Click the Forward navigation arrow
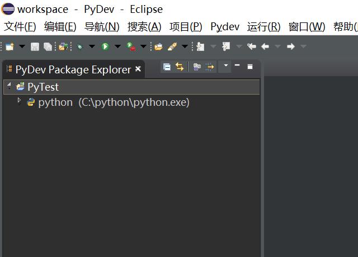This screenshot has height=257, width=358. tap(291, 46)
